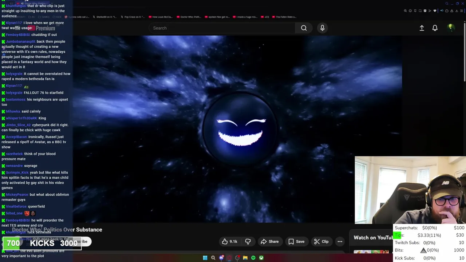Screen dimensions: 466x262
Task: Focus the YouTube Search input field
Action: click(x=222, y=28)
